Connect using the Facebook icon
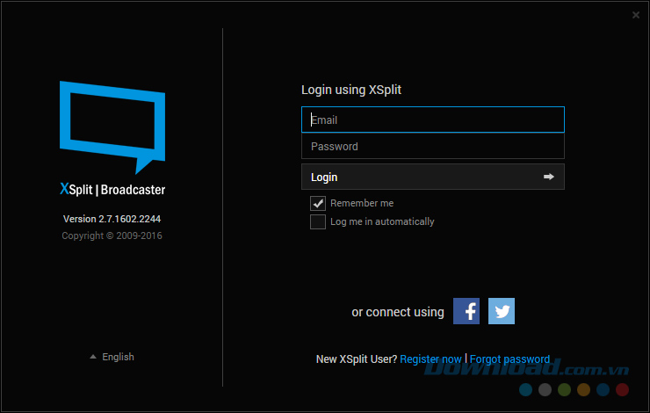The height and width of the screenshot is (413, 650). point(466,311)
